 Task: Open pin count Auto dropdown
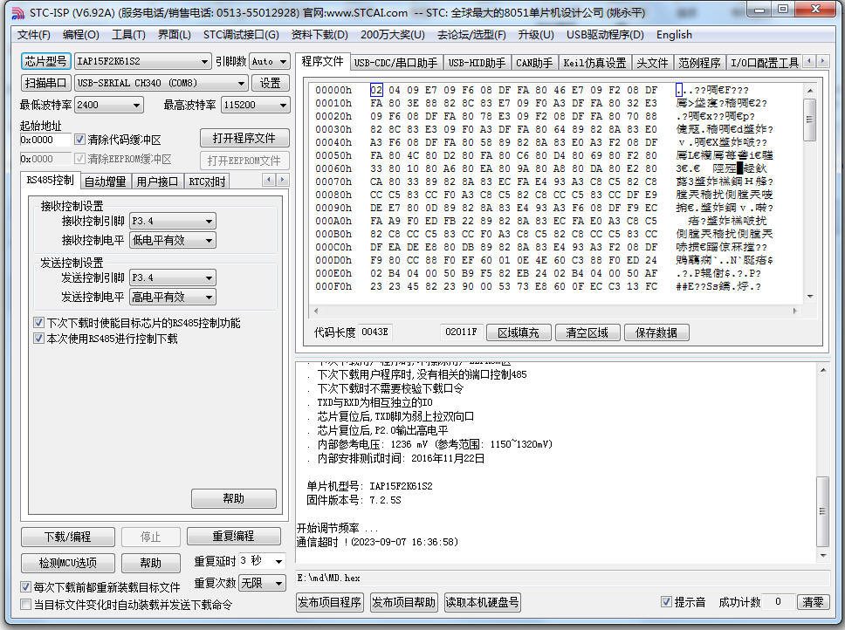(x=270, y=61)
